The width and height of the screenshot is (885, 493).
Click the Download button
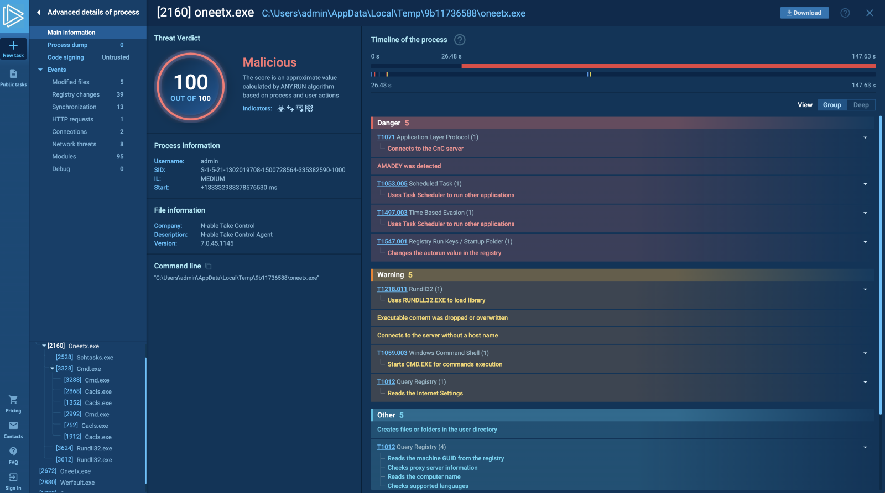pos(804,13)
